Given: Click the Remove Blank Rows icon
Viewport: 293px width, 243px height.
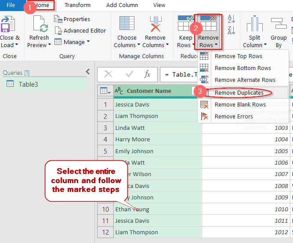Looking at the screenshot, I should (x=204, y=104).
